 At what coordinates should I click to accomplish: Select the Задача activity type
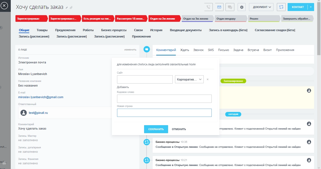coord(238,50)
